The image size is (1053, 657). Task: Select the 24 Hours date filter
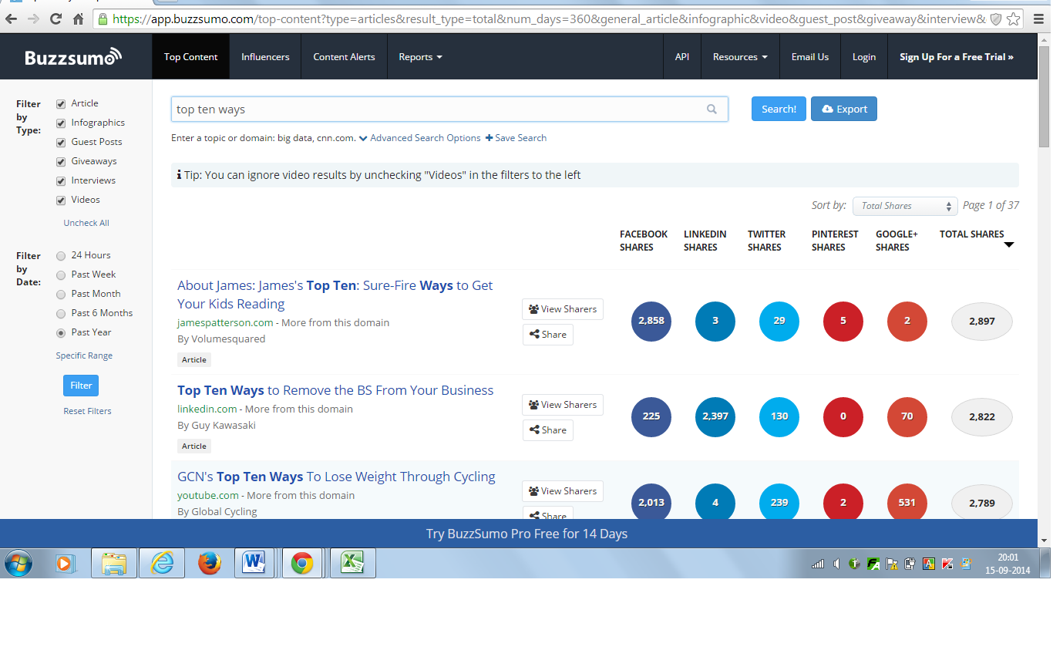point(61,255)
